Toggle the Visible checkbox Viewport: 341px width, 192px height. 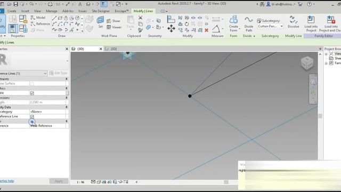tap(32, 93)
